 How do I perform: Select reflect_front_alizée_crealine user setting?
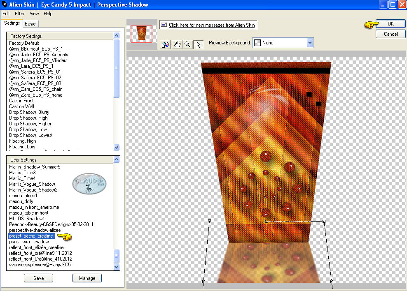(x=36, y=247)
